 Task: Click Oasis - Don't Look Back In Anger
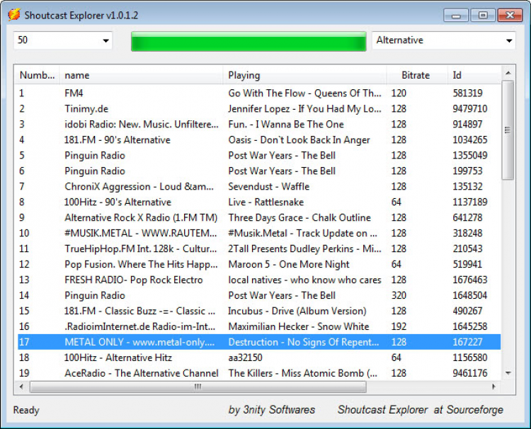coord(299,140)
